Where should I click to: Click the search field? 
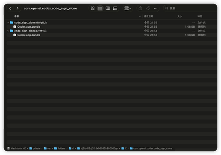coord(190,9)
